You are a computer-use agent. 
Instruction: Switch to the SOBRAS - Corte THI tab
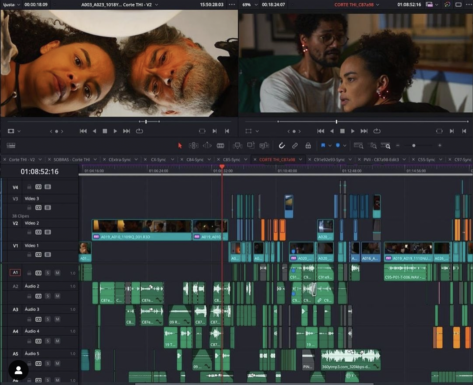pyautogui.click(x=71, y=160)
